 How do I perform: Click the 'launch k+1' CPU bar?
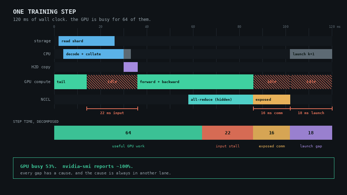click(311, 54)
